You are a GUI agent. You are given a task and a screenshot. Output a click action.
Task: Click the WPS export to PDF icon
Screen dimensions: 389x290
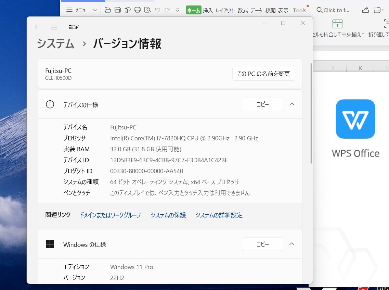pos(128,10)
